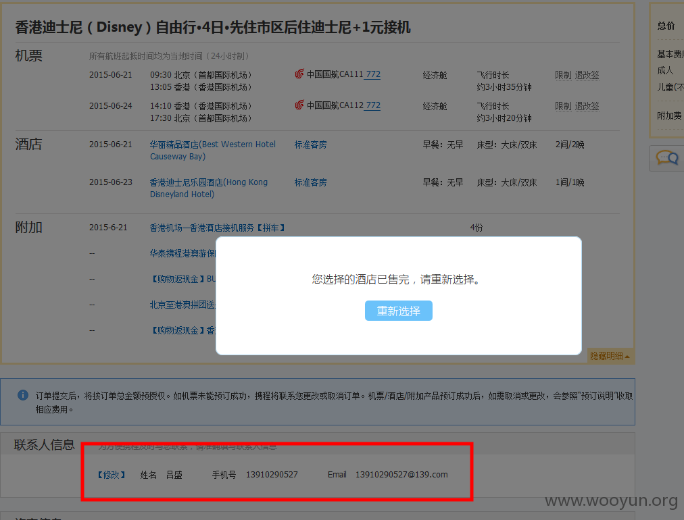Click 【修改】 to edit contact info

[112, 475]
